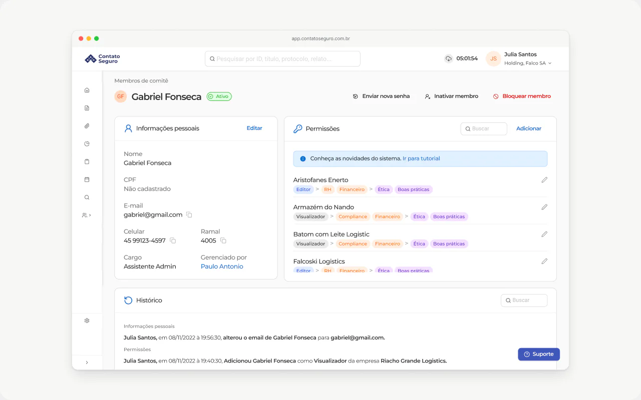Click the GF avatar beside Gabriel Fonseca
Screen dimensions: 641x400
(x=120, y=96)
